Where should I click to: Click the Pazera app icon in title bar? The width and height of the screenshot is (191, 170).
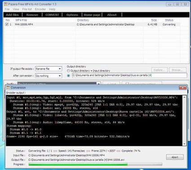coord(5,4)
